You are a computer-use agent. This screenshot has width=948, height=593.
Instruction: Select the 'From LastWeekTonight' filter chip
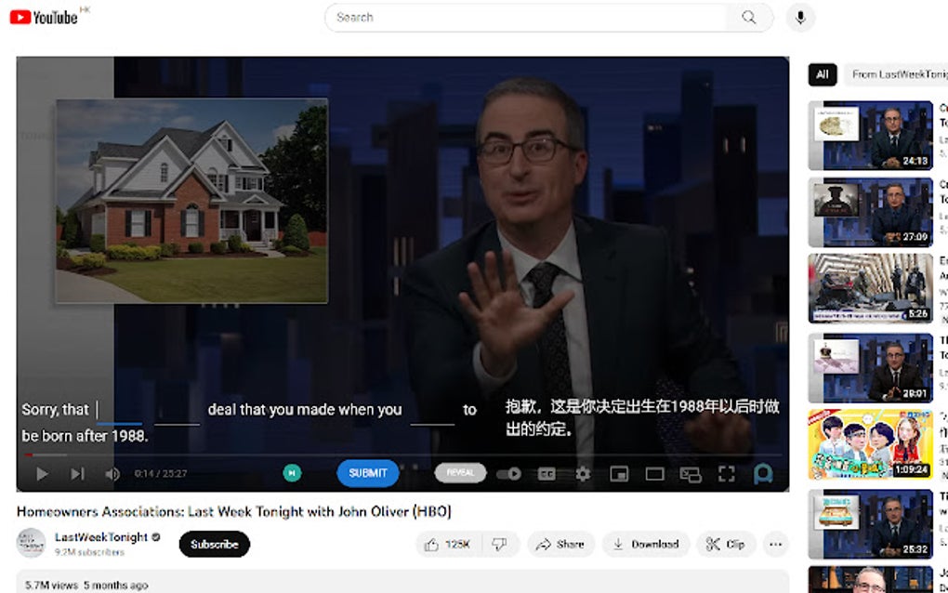tap(897, 74)
